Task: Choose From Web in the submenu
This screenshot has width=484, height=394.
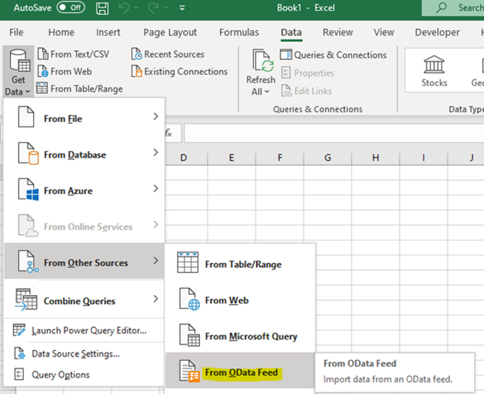Action: point(240,300)
